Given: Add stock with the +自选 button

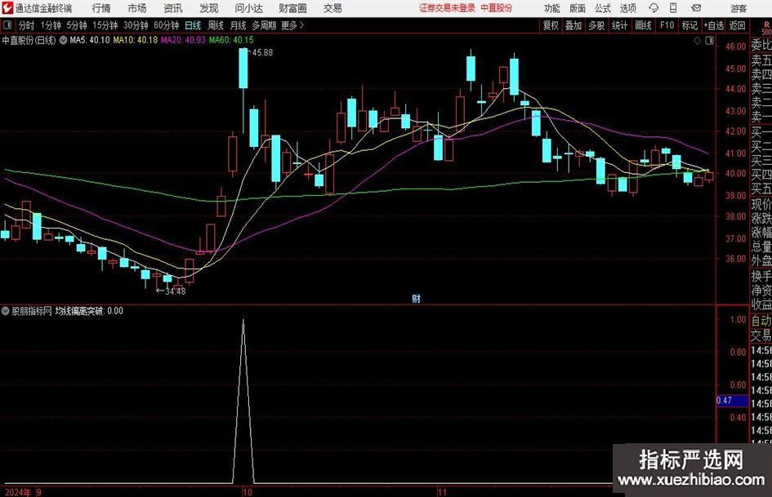Looking at the screenshot, I should coord(713,25).
